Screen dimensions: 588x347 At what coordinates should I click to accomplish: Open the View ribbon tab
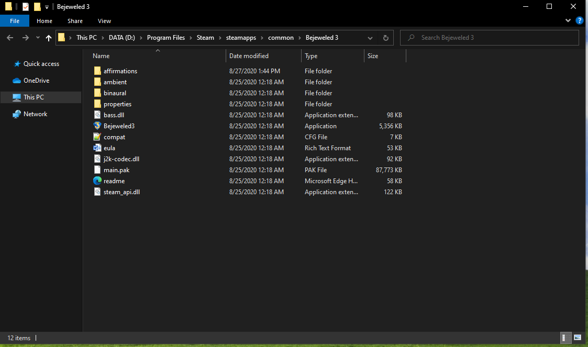click(104, 21)
